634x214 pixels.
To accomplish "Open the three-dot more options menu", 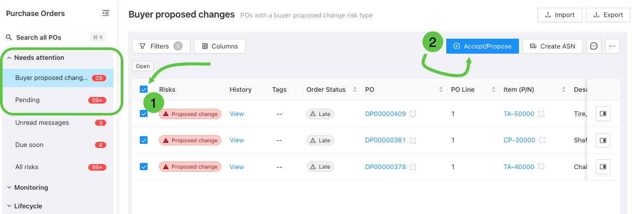I will pyautogui.click(x=612, y=46).
